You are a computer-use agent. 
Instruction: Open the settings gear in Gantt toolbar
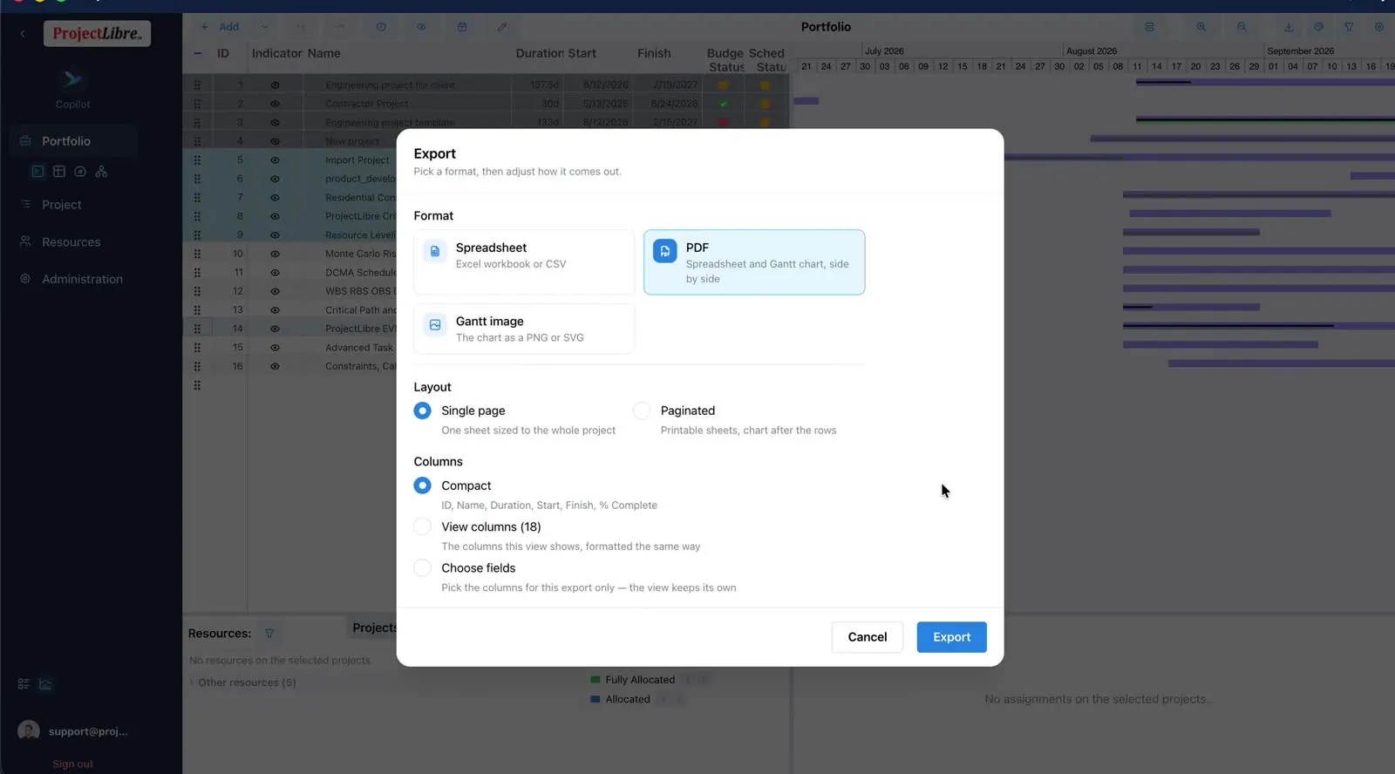1379,27
